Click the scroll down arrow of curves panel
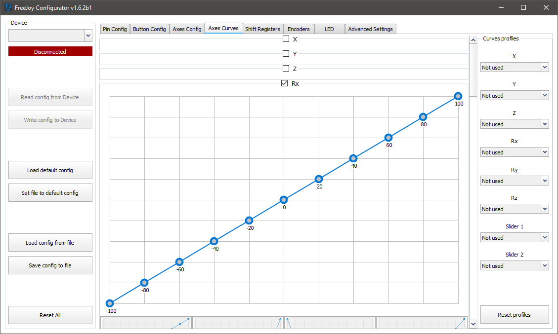 473,324
